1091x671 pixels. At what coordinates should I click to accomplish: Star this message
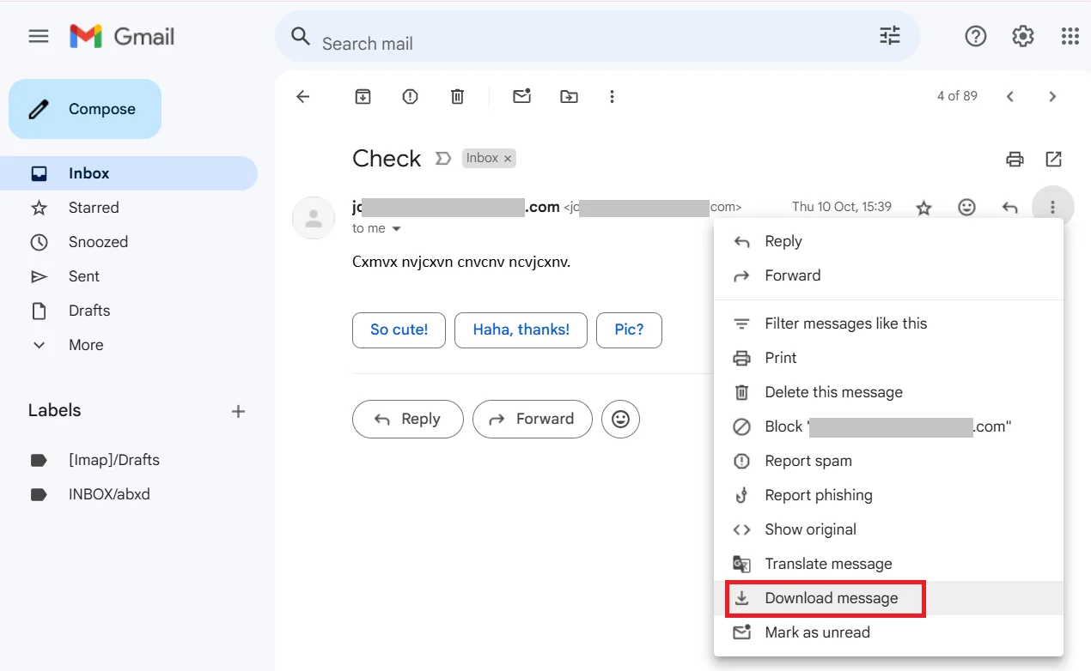pos(924,208)
